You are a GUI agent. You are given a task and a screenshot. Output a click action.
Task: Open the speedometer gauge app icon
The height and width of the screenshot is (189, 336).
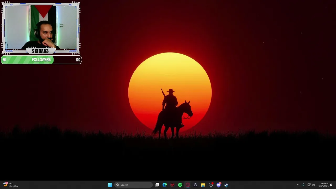click(x=195, y=185)
